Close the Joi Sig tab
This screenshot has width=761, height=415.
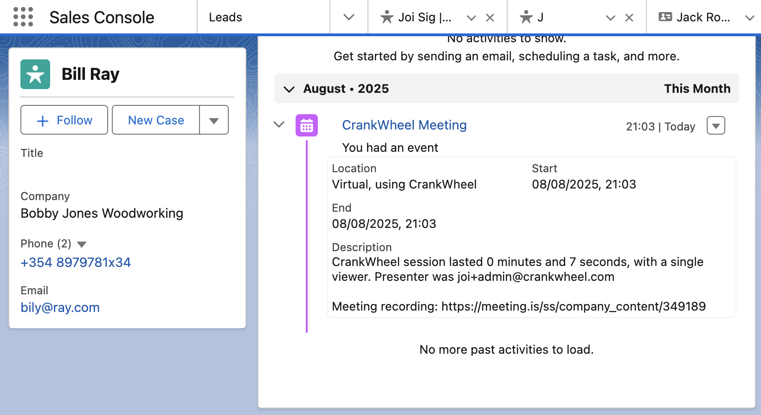point(490,18)
